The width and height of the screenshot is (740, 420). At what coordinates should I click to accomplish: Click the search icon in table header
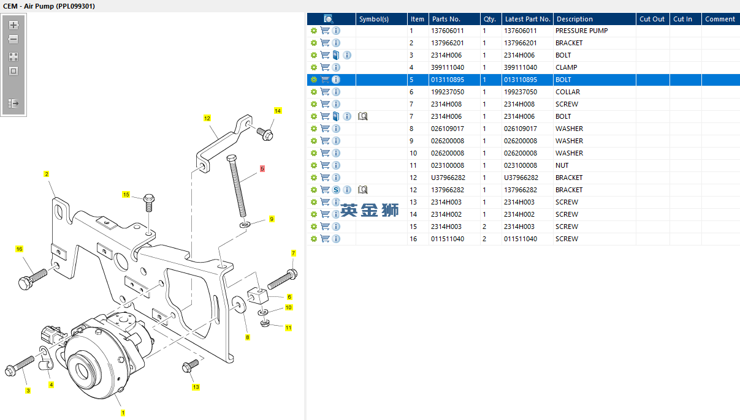[328, 19]
